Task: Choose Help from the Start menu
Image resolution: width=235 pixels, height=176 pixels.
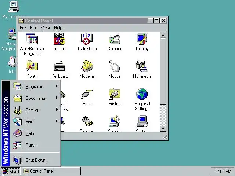Action: (35, 133)
